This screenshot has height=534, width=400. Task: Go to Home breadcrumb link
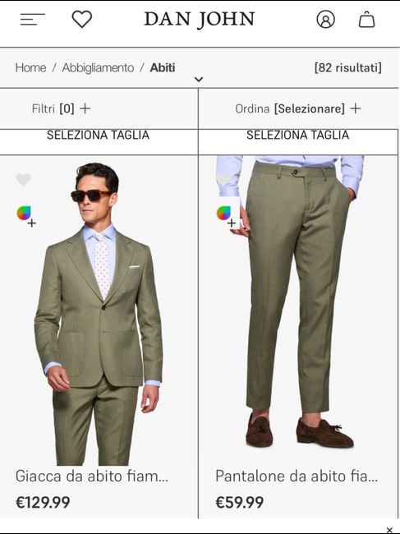coord(30,67)
